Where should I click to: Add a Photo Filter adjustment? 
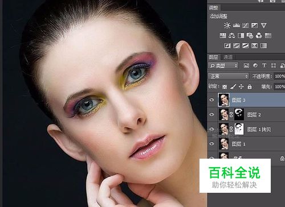[250, 35]
